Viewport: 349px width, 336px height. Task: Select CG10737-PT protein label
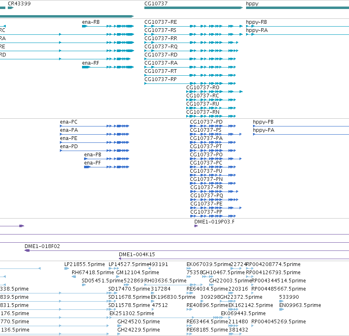(x=206, y=147)
